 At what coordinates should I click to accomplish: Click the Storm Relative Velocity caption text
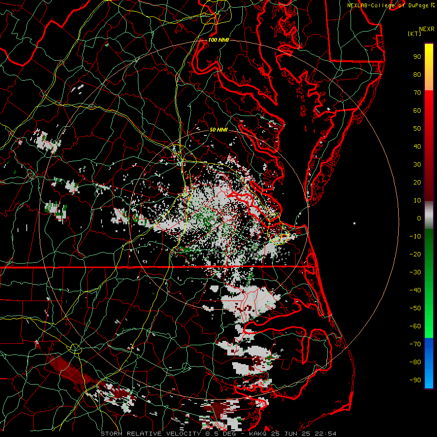click(x=218, y=434)
